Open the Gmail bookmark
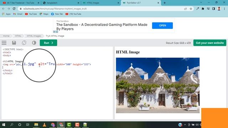 click(x=18, y=14)
